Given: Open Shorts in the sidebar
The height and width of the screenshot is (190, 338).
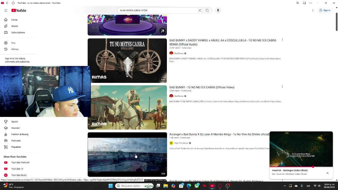Looking at the screenshot, I should pyautogui.click(x=15, y=26).
